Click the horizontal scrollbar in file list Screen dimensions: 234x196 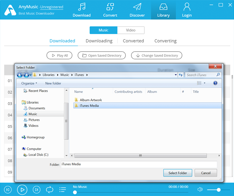tap(140, 156)
